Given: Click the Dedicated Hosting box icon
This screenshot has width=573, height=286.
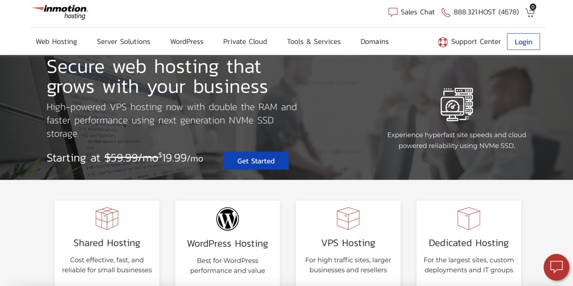Looking at the screenshot, I should [468, 219].
